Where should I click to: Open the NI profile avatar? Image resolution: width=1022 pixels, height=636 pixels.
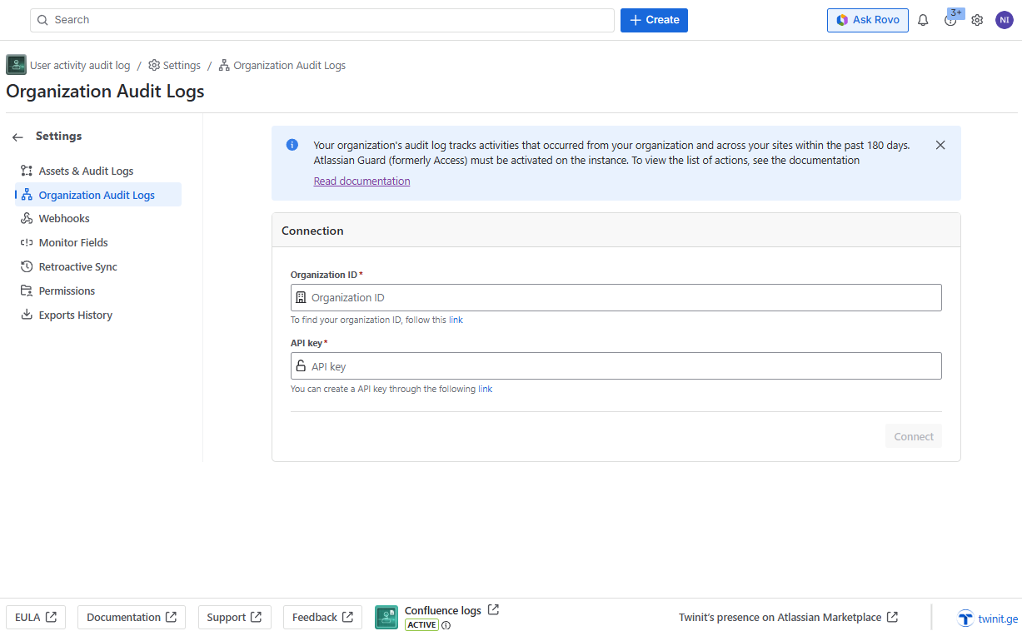[1005, 20]
